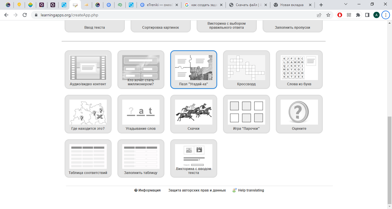Expand the tab search dropdown arrow
The height and width of the screenshot is (209, 392).
pos(346,4)
